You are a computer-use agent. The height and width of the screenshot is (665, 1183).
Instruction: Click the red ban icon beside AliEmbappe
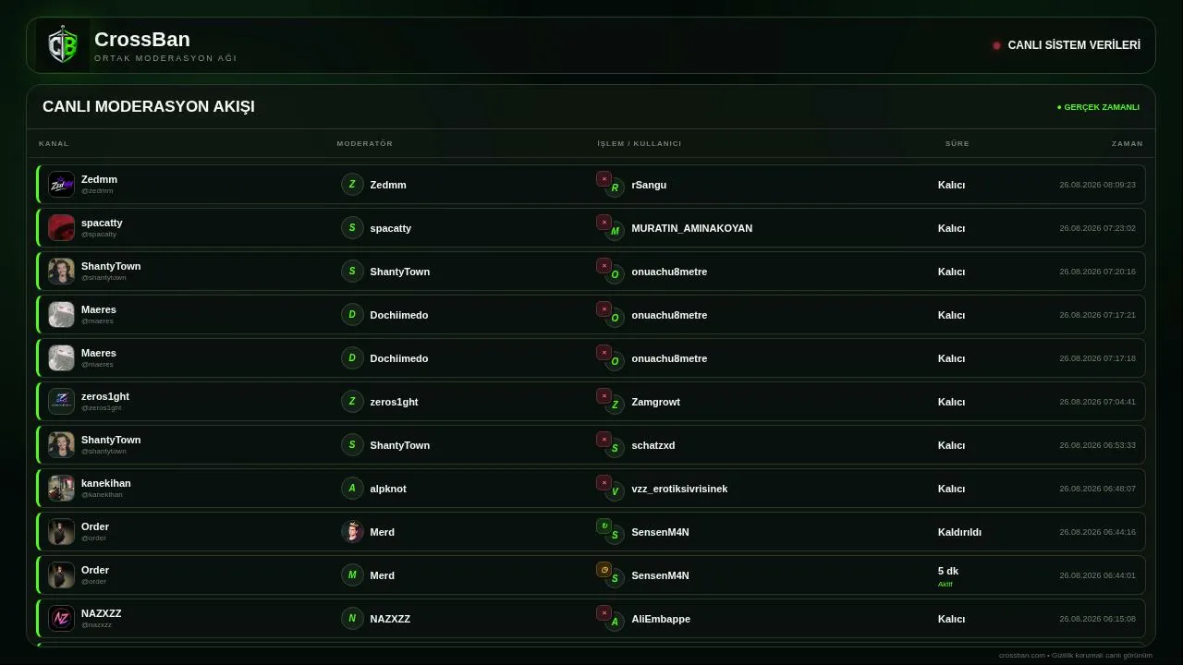point(604,613)
